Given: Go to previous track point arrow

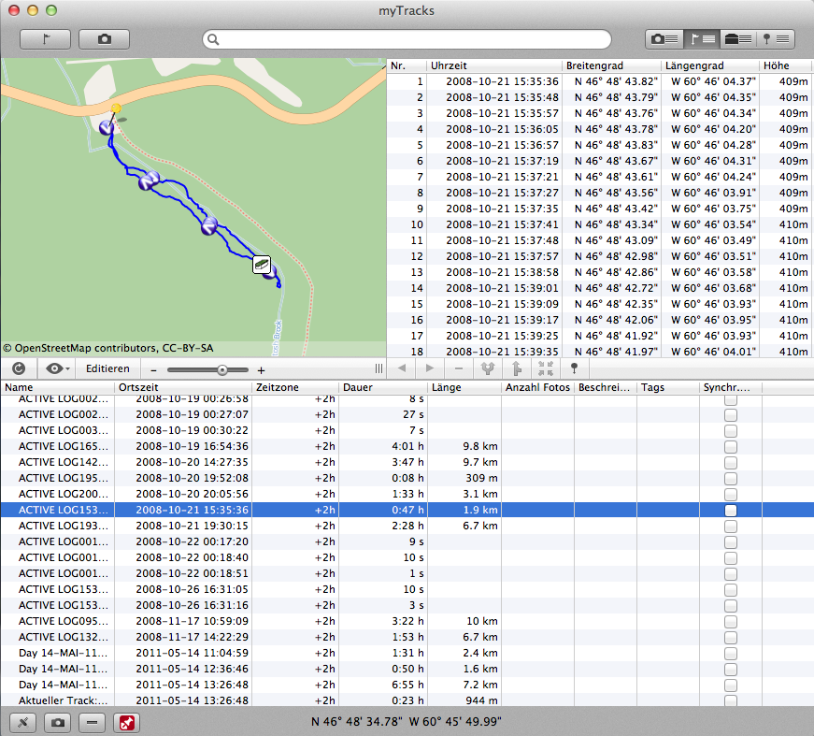Looking at the screenshot, I should point(401,368).
